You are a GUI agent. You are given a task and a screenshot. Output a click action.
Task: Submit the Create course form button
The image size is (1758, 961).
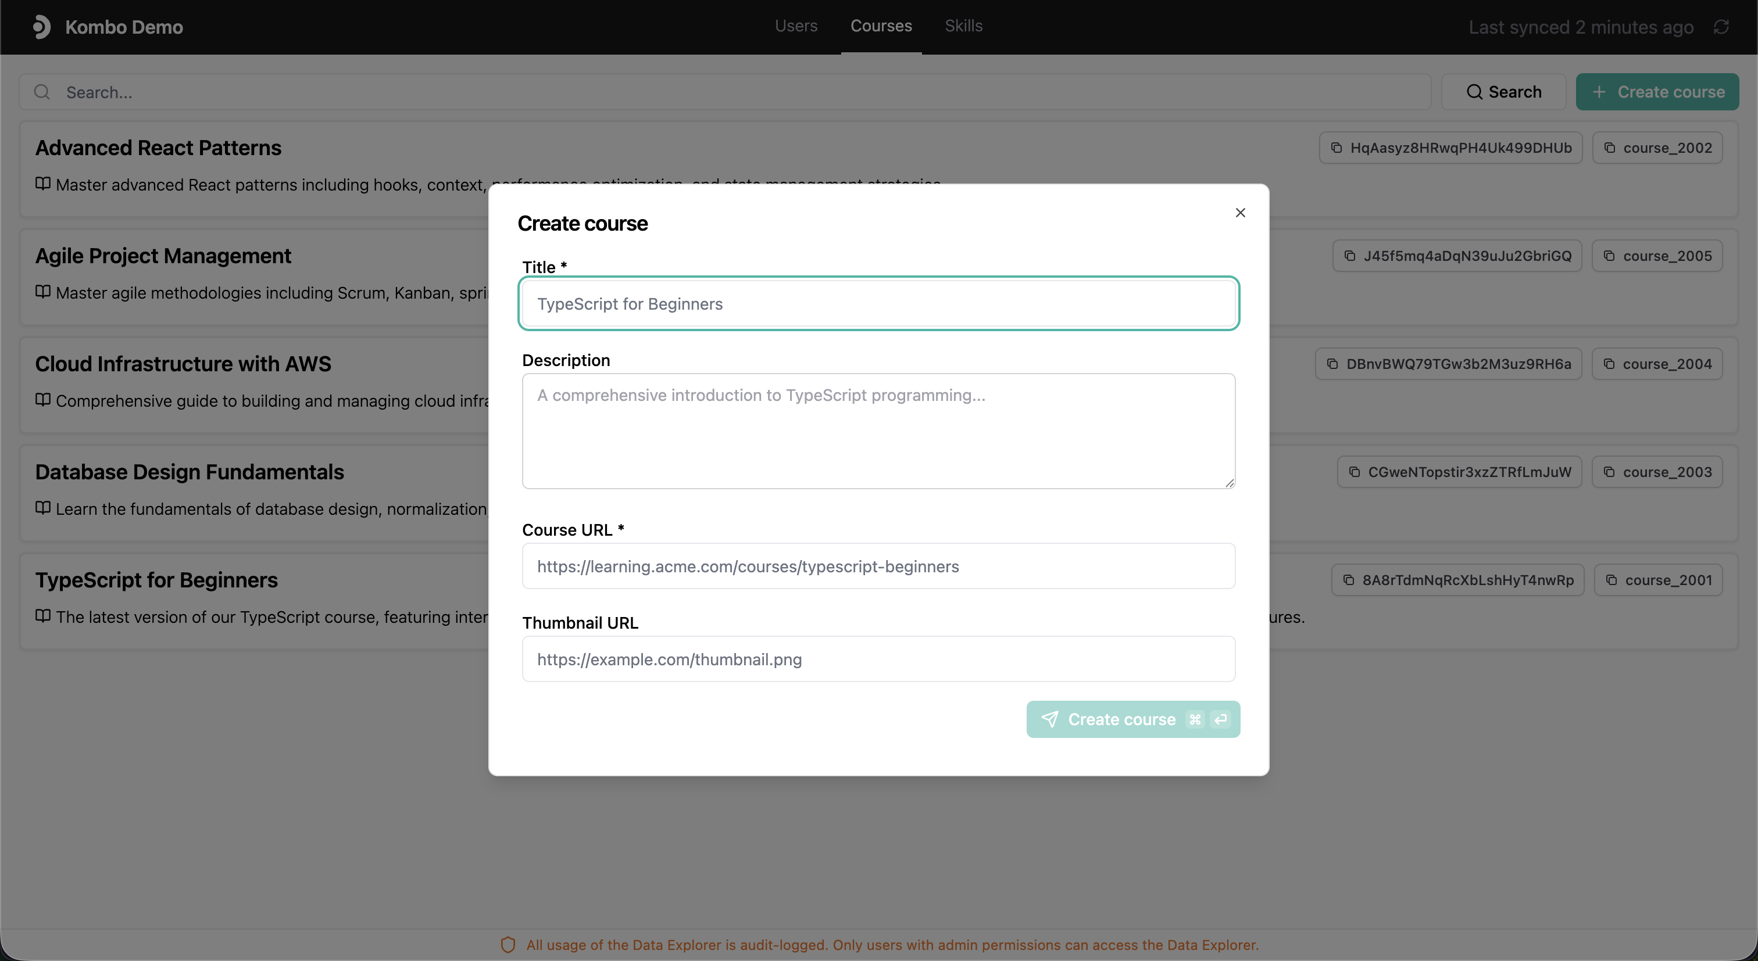pos(1133,719)
